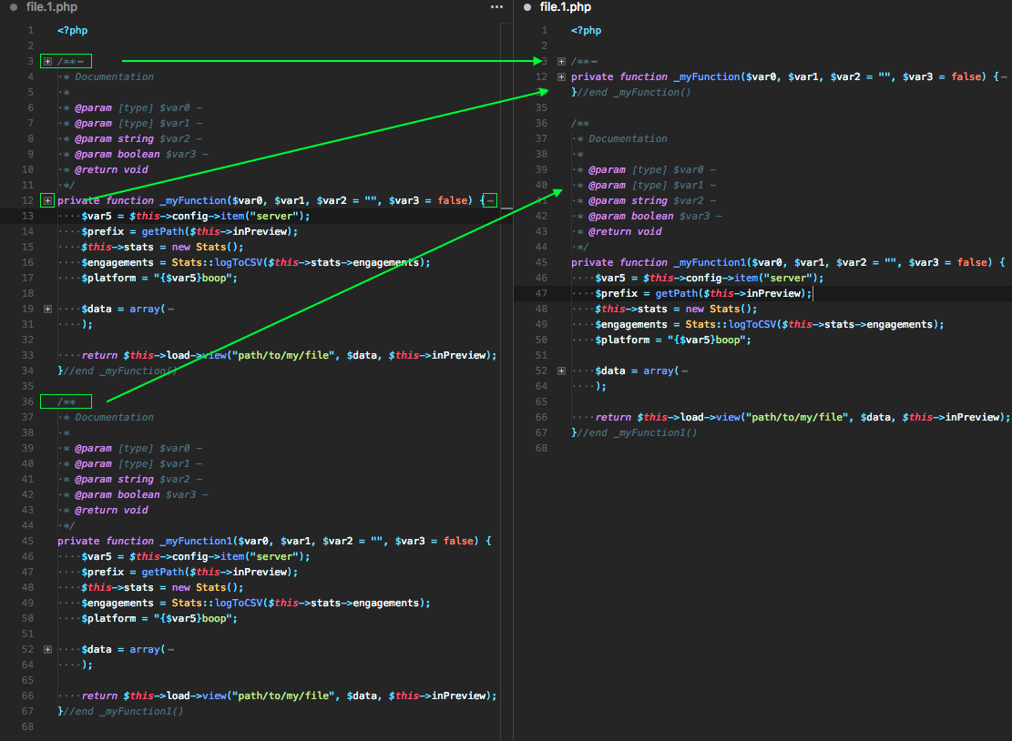
Task: Click '}//end _myFunction1()' on line 67, left pane
Action: pos(120,711)
